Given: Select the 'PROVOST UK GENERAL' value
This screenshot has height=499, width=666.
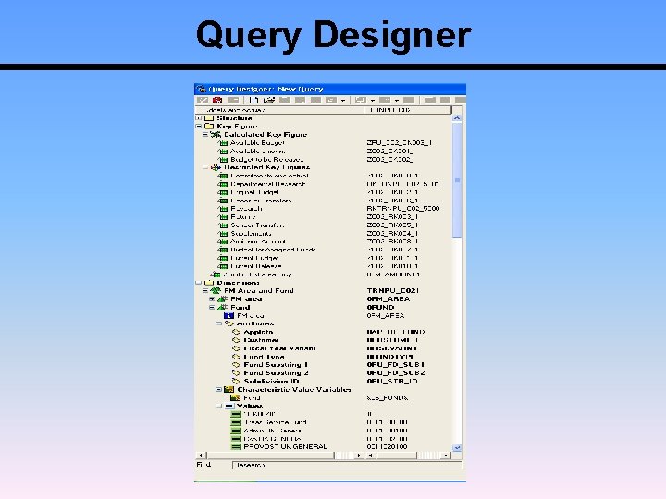Looking at the screenshot, I should click(286, 447).
